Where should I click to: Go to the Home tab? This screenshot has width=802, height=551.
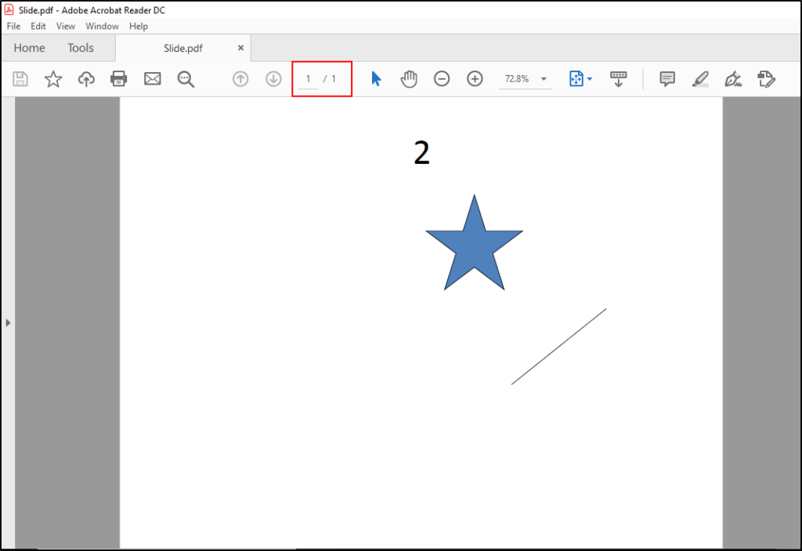pyautogui.click(x=29, y=48)
